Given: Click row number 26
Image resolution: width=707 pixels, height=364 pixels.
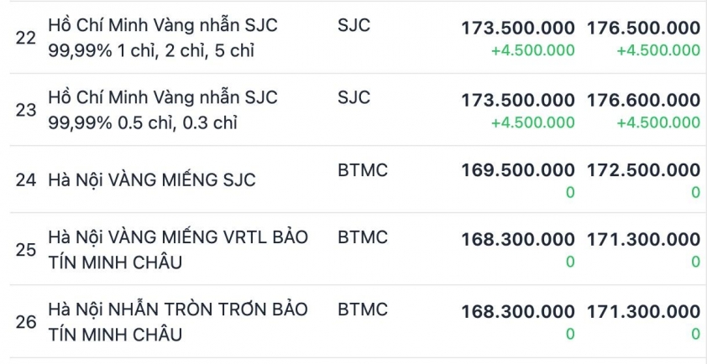Looking at the screenshot, I should (26, 322).
